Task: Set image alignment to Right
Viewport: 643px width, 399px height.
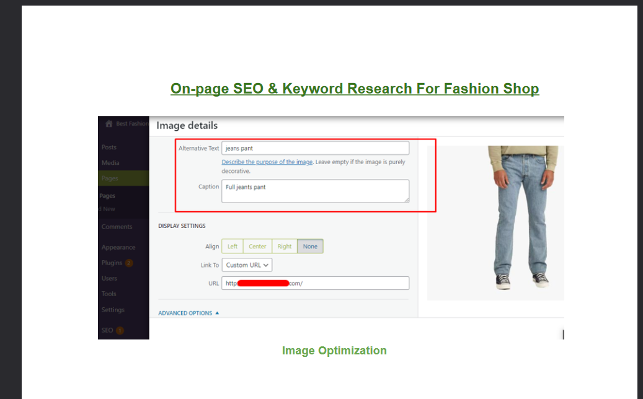Action: [284, 247]
